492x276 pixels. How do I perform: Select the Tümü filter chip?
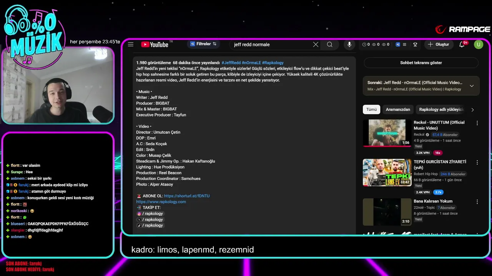[x=371, y=110]
